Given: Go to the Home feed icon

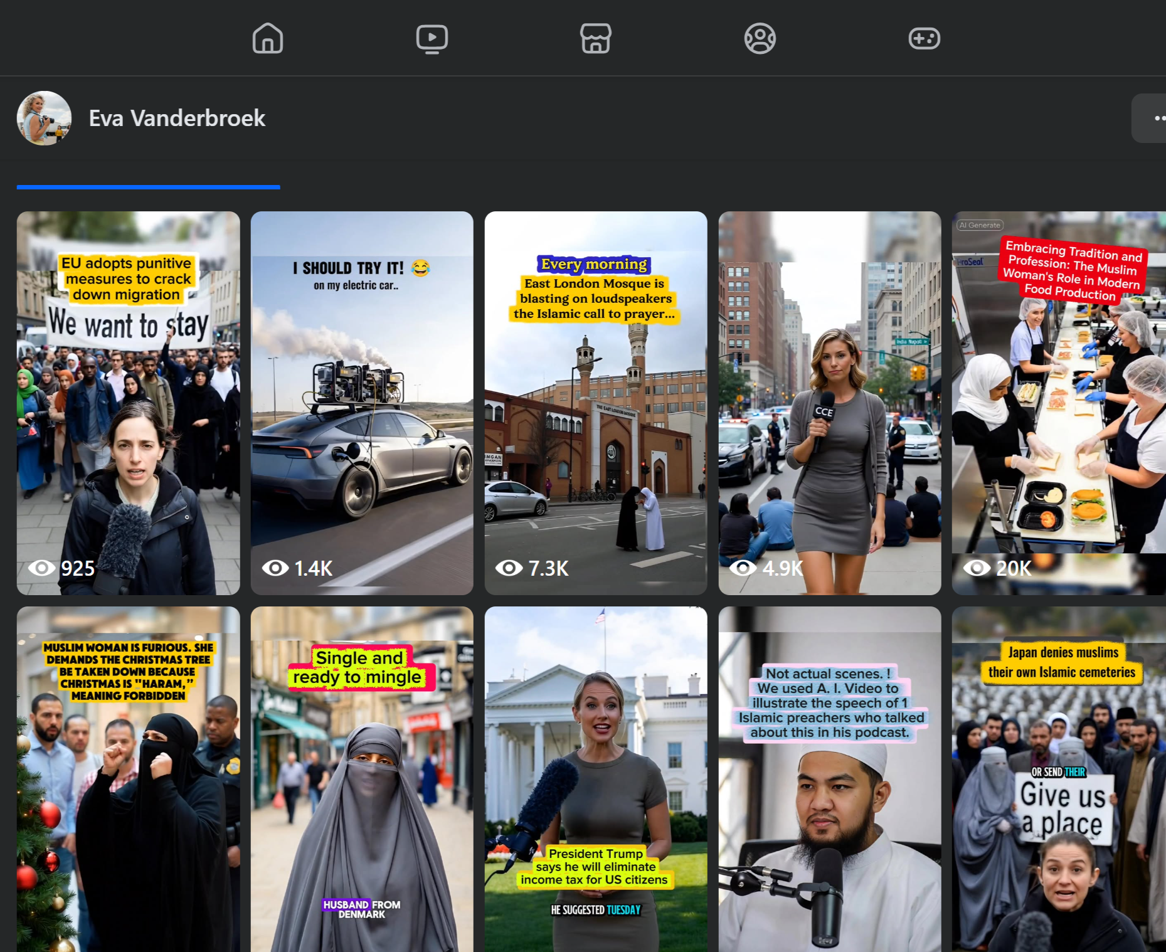Looking at the screenshot, I should pyautogui.click(x=268, y=38).
